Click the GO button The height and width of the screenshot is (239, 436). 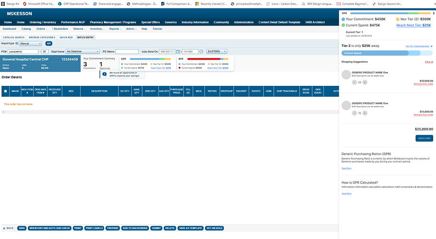48,44
